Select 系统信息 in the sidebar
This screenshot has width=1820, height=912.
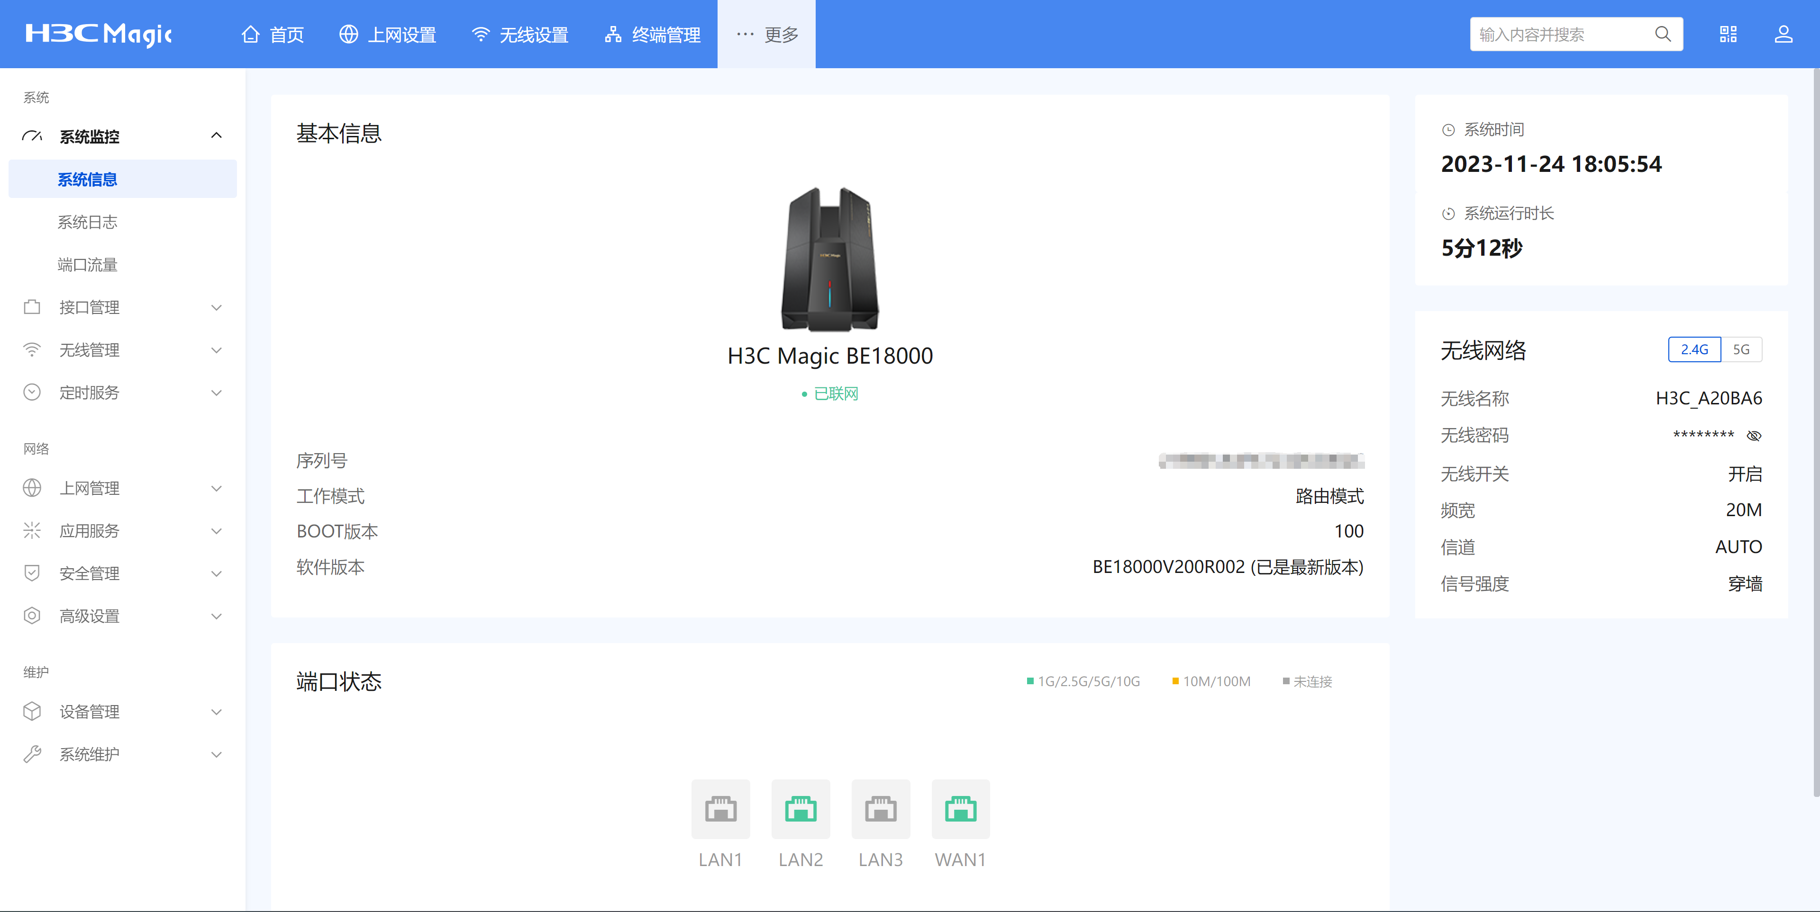(x=123, y=179)
